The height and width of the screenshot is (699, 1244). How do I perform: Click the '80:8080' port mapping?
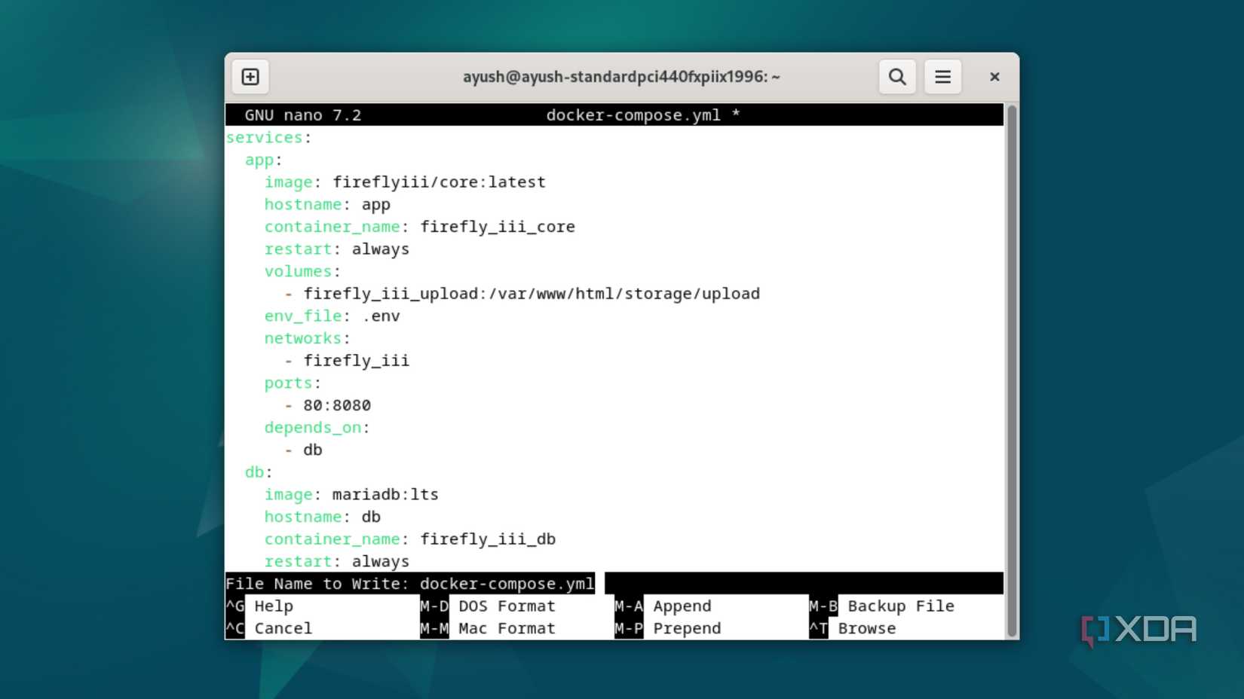[337, 405]
